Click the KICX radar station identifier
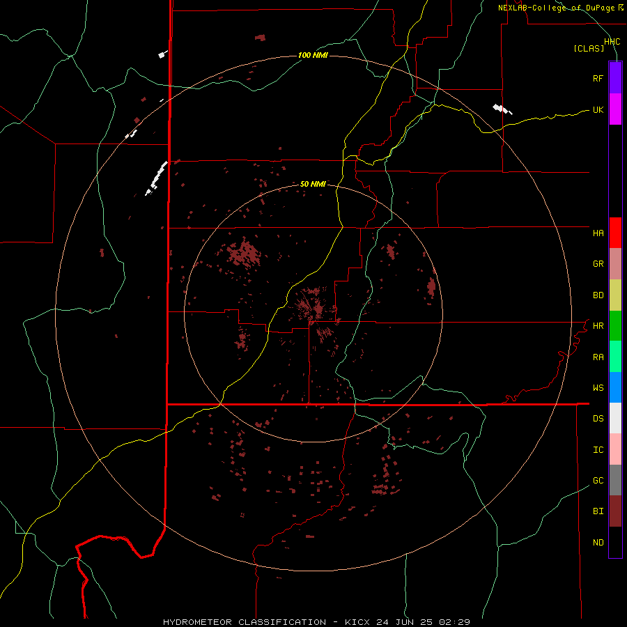This screenshot has width=627, height=627. (x=357, y=622)
